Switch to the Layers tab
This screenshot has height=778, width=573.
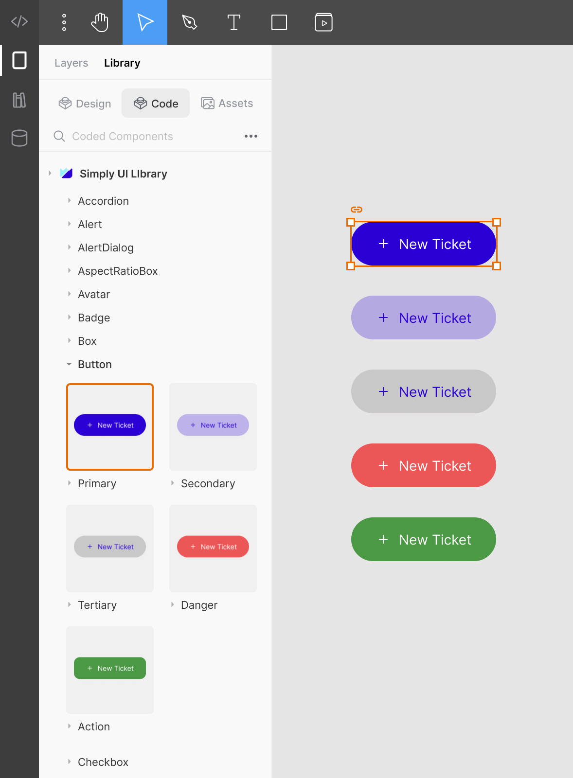click(x=72, y=63)
